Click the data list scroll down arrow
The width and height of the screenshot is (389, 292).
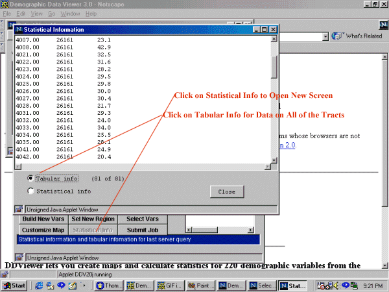pyautogui.click(x=274, y=160)
